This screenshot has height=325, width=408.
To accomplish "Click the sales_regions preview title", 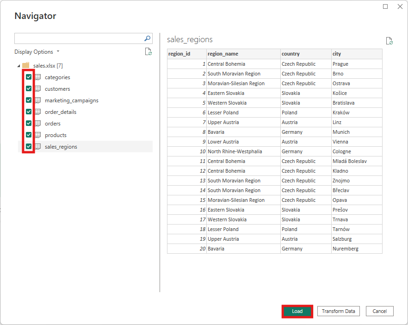I will click(x=190, y=40).
